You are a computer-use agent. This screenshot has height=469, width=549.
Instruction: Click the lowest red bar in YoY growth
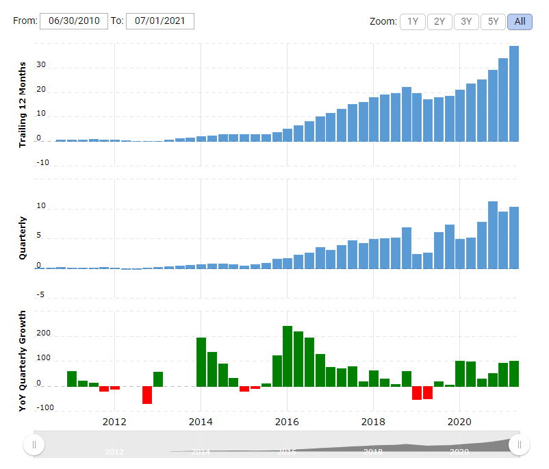click(x=147, y=395)
